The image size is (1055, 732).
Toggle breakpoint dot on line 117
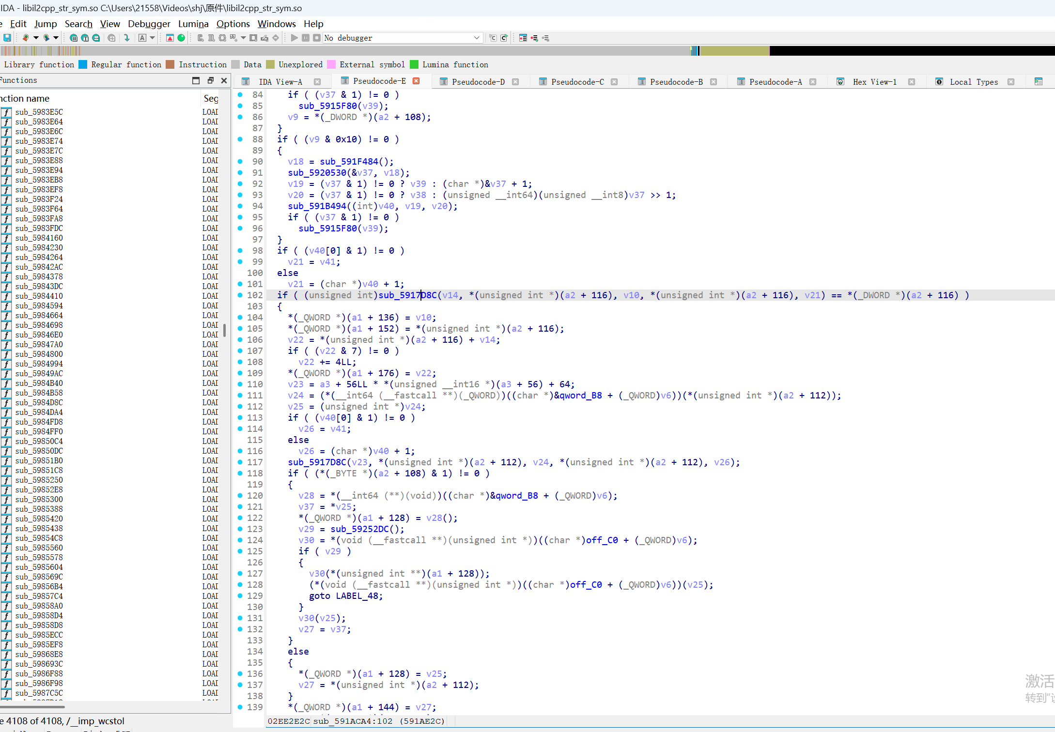tap(240, 462)
